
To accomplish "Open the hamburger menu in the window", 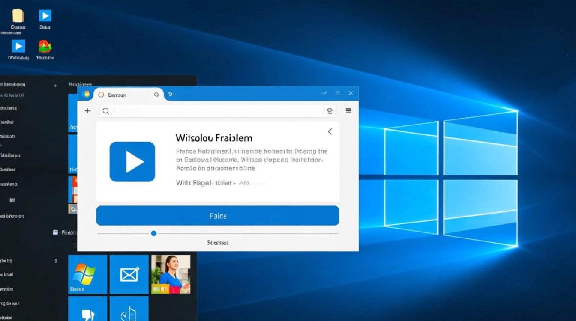I will pyautogui.click(x=348, y=111).
